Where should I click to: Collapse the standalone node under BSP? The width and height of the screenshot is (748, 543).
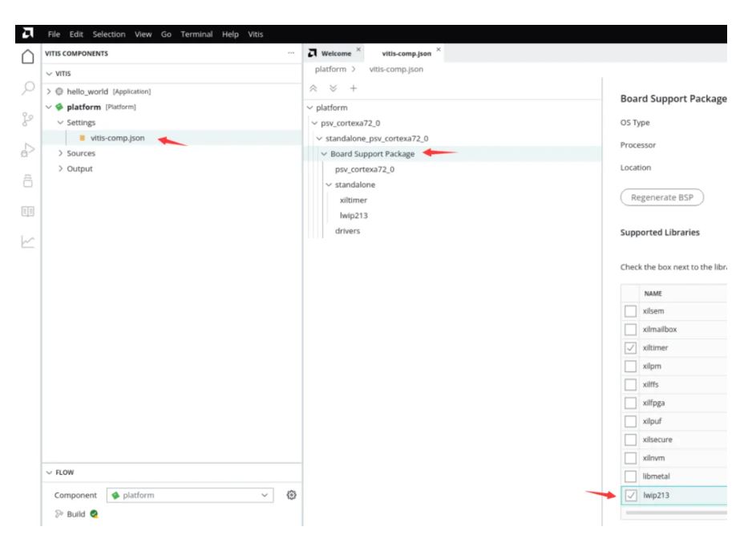(x=329, y=184)
